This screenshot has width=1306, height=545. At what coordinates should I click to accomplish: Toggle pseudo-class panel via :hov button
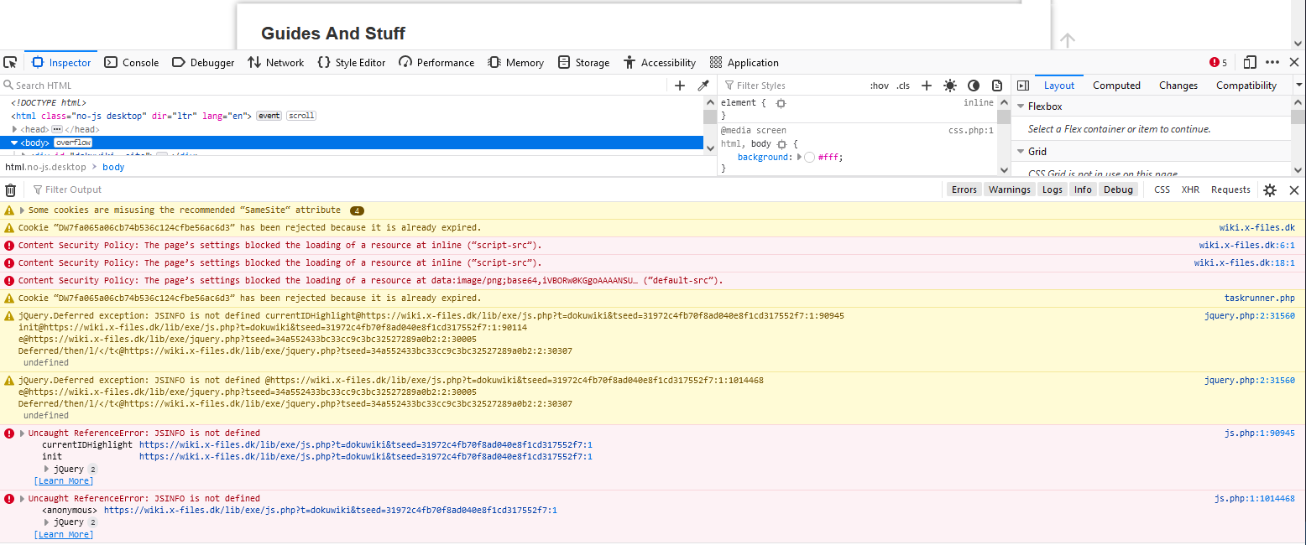coord(879,85)
